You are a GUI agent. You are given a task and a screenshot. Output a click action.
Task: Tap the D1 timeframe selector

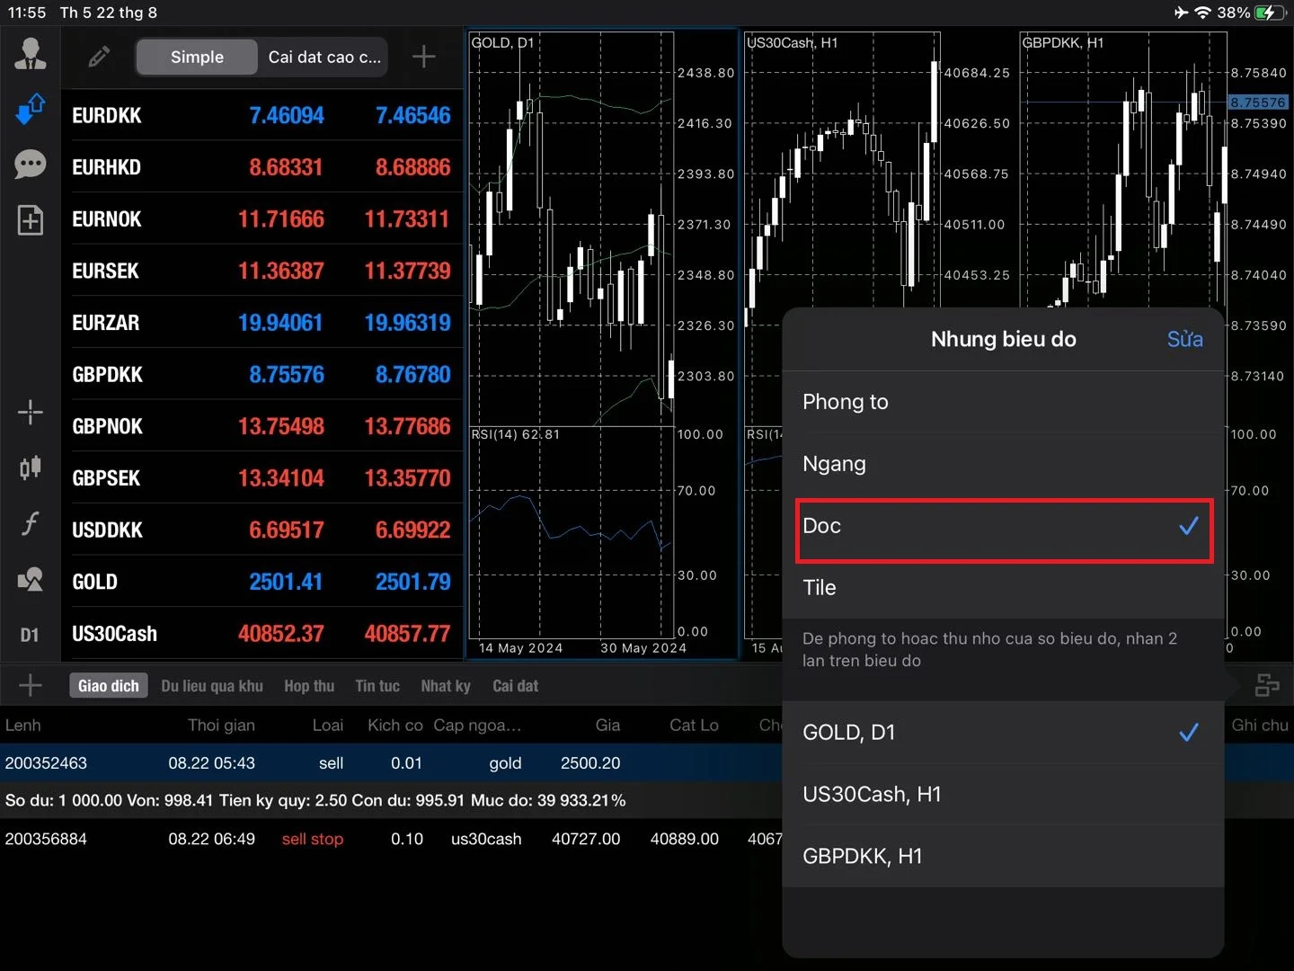[x=30, y=635]
